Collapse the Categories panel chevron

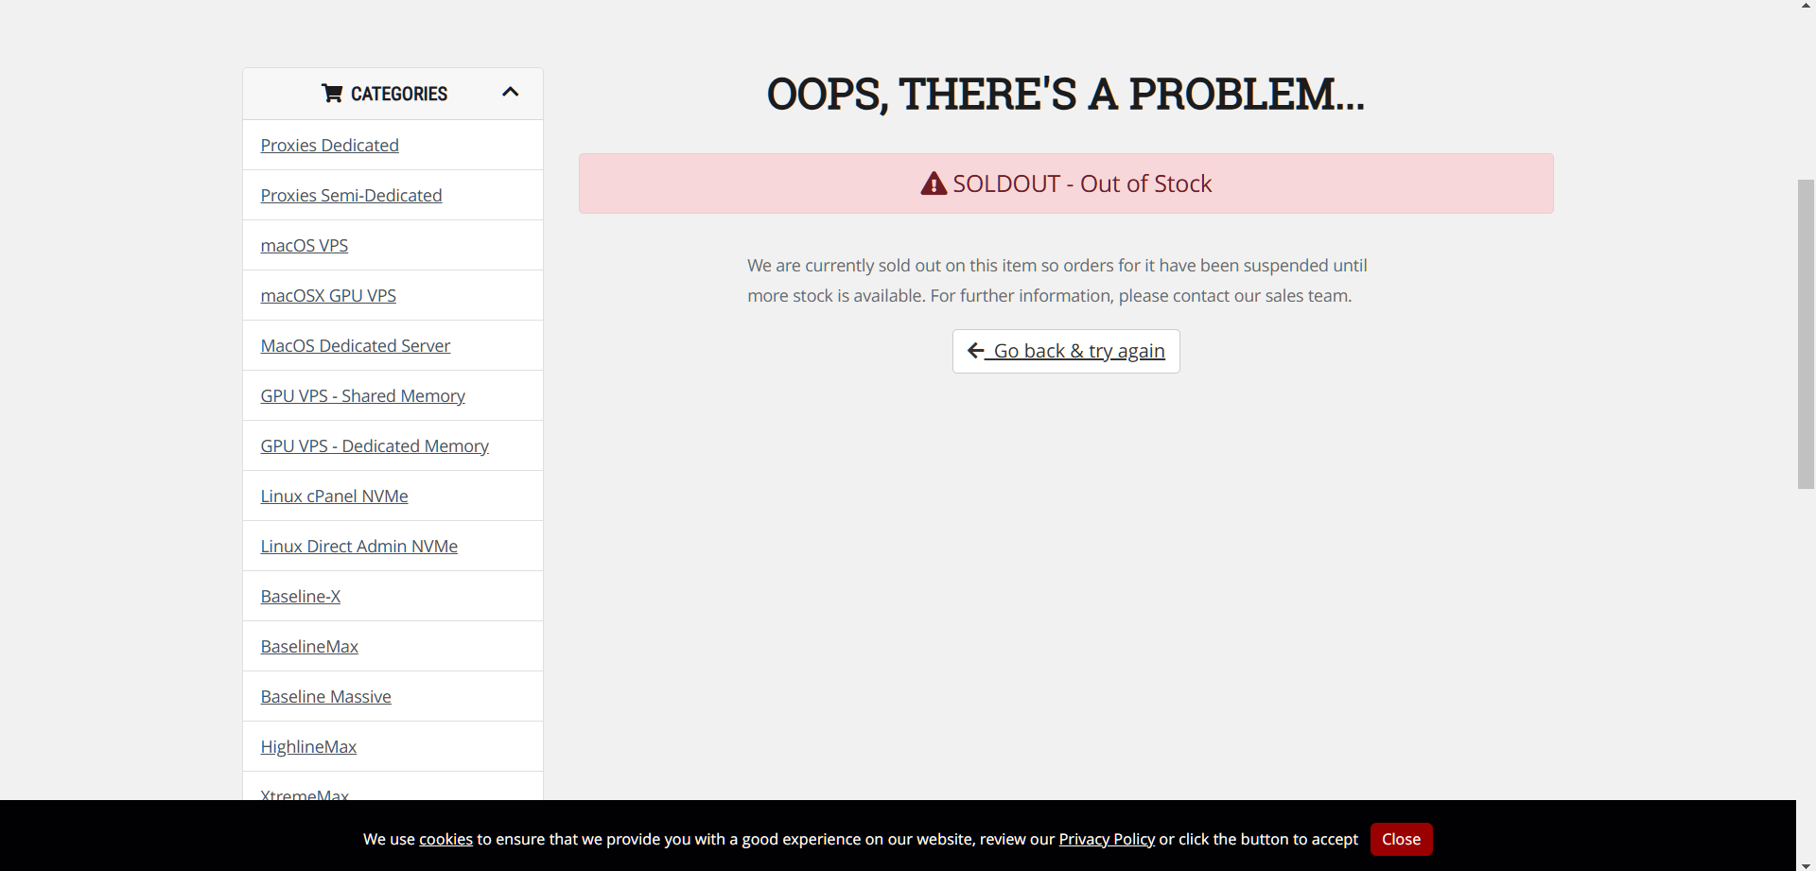[x=511, y=92]
